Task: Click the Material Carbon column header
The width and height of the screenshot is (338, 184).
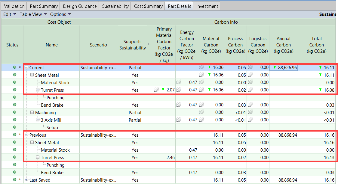Action: click(211, 45)
